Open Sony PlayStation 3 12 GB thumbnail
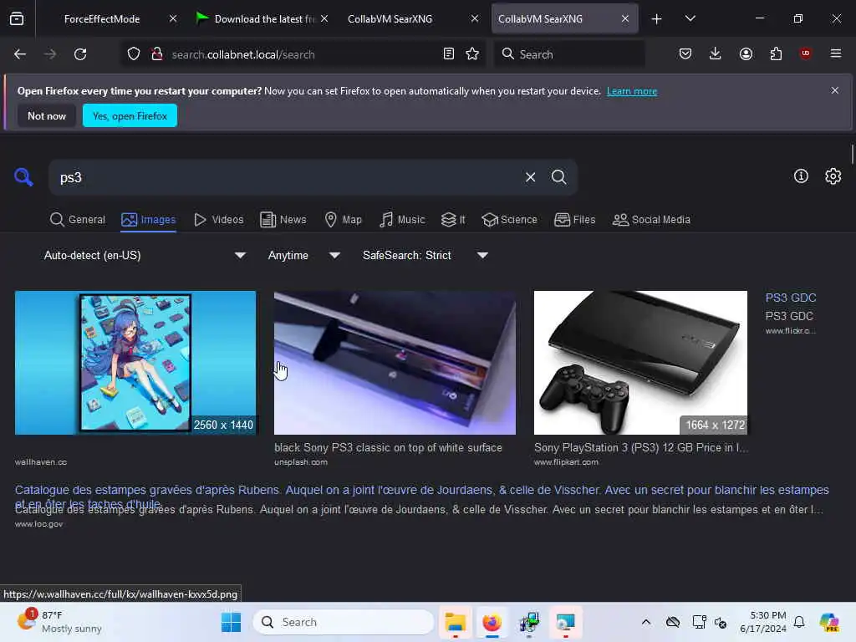Viewport: 856px width, 642px height. coord(640,363)
